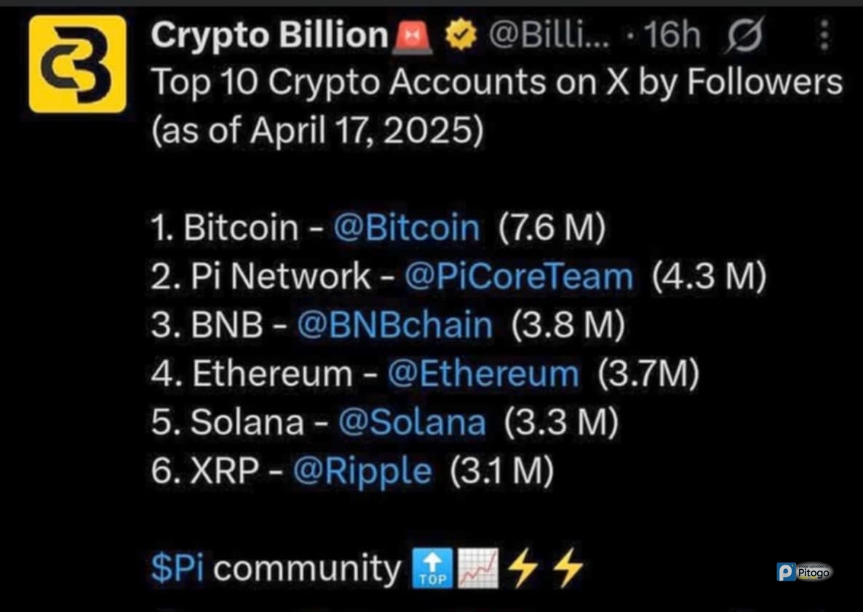This screenshot has height=612, width=863.
Task: Click the 16h post timestamp
Action: coord(672,36)
